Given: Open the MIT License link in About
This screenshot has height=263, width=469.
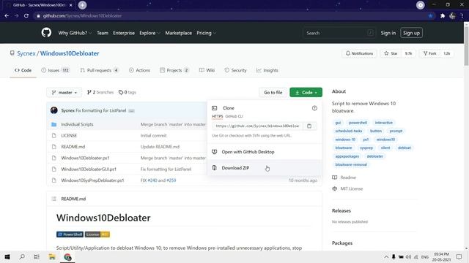Looking at the screenshot, I should tap(352, 188).
